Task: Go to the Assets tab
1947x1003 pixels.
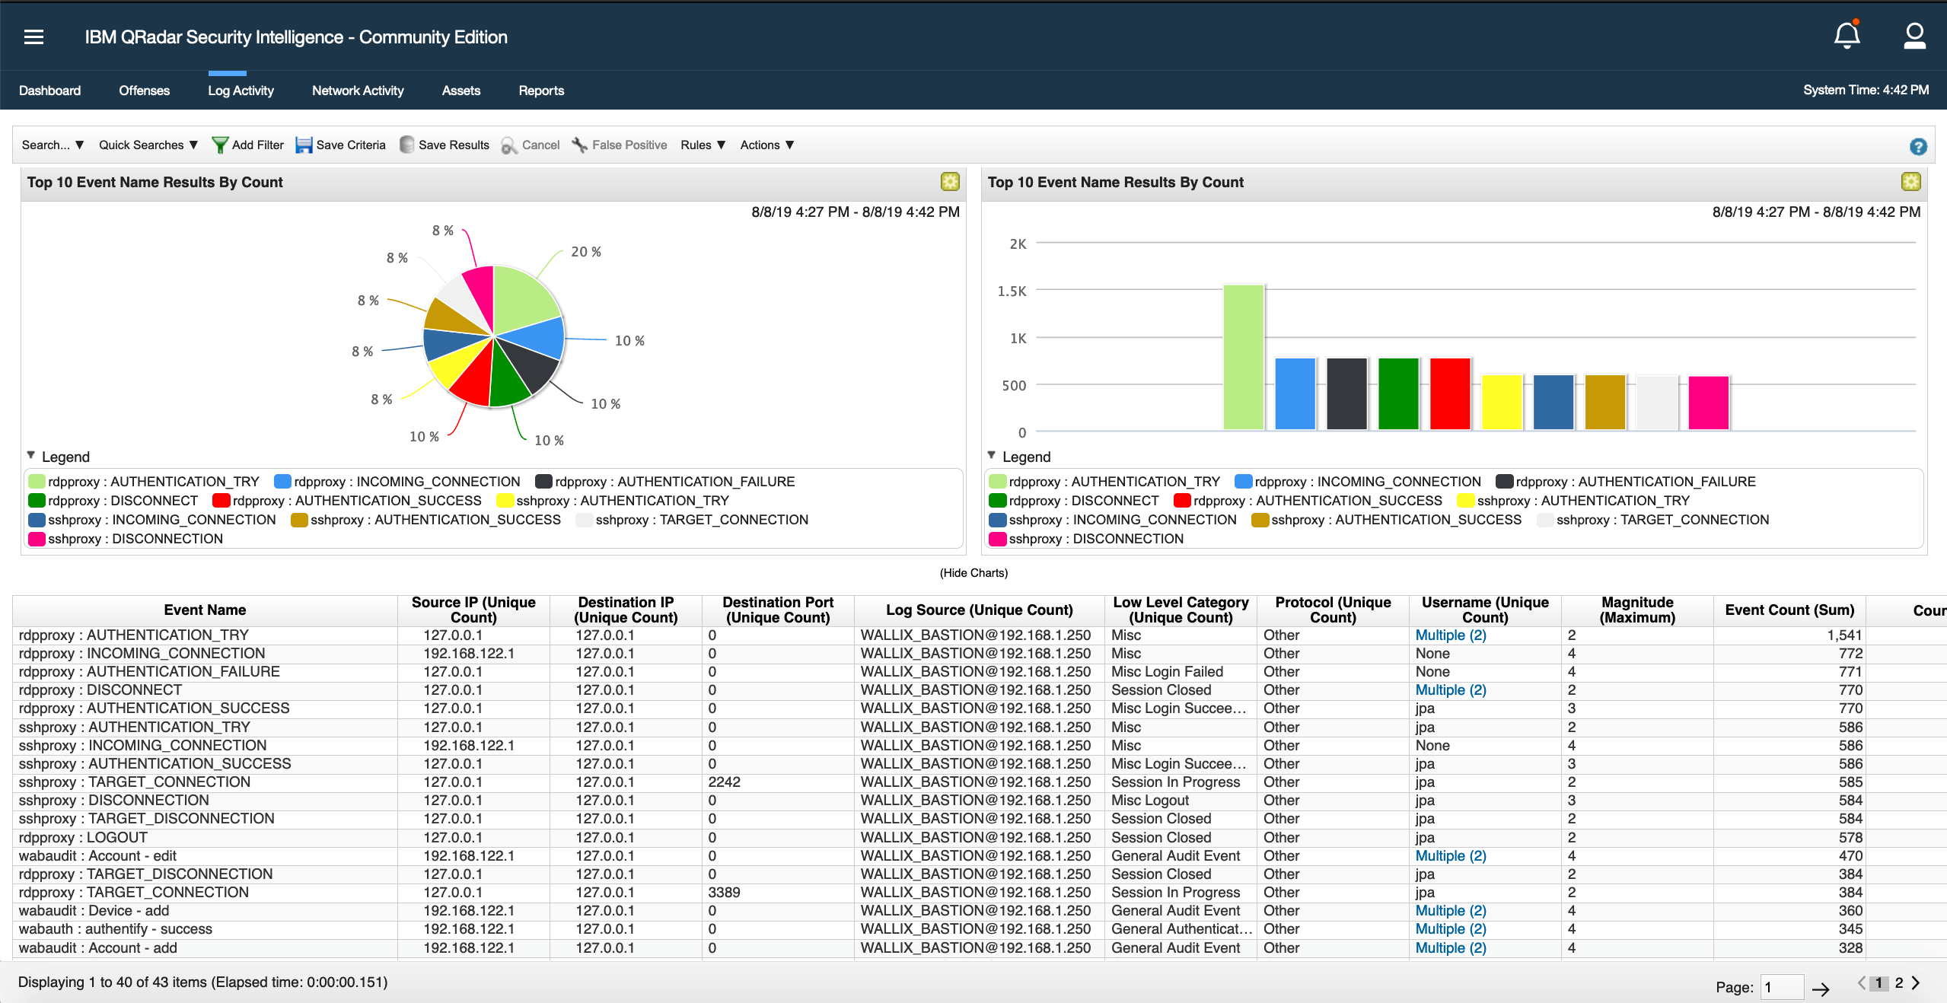Action: [461, 91]
